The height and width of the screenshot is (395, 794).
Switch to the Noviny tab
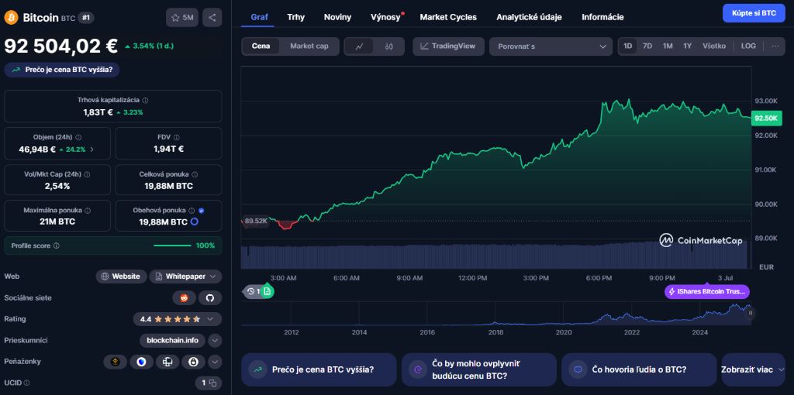pyautogui.click(x=338, y=17)
